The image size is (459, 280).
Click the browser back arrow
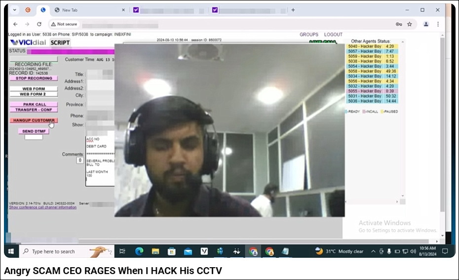[x=15, y=24]
